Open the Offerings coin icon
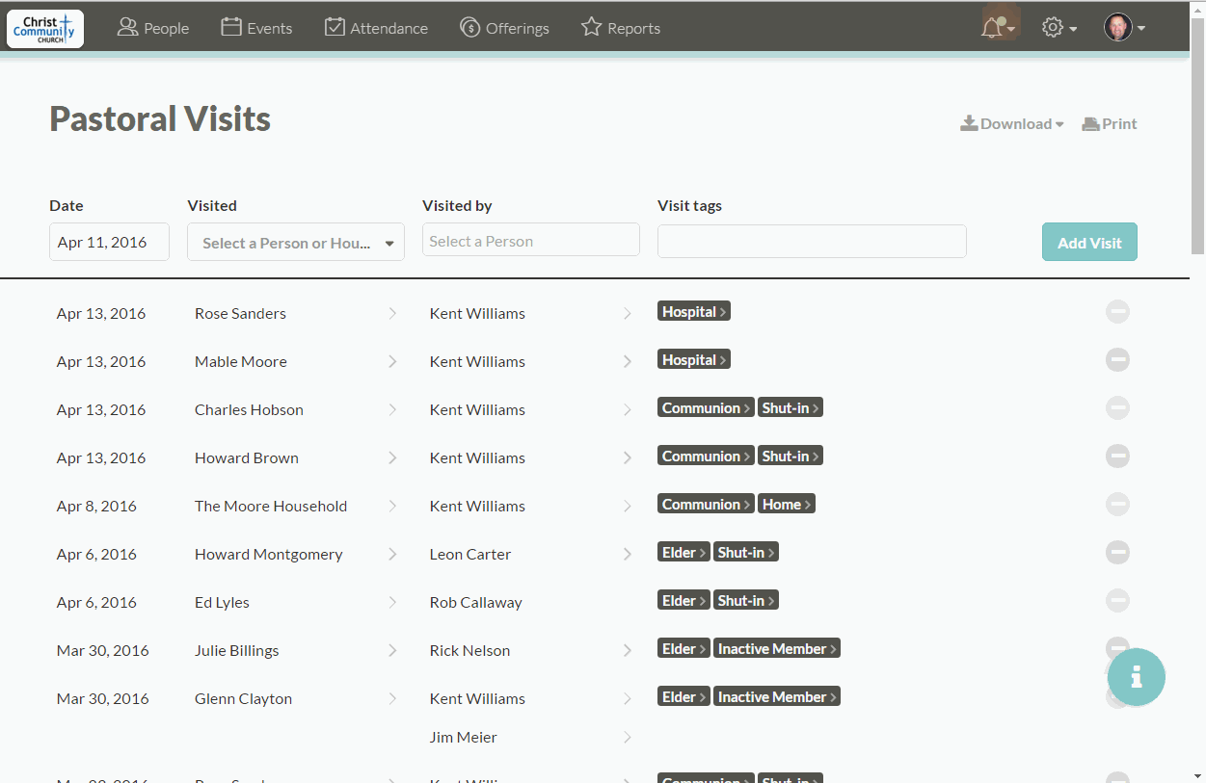This screenshot has height=783, width=1206. tap(469, 28)
